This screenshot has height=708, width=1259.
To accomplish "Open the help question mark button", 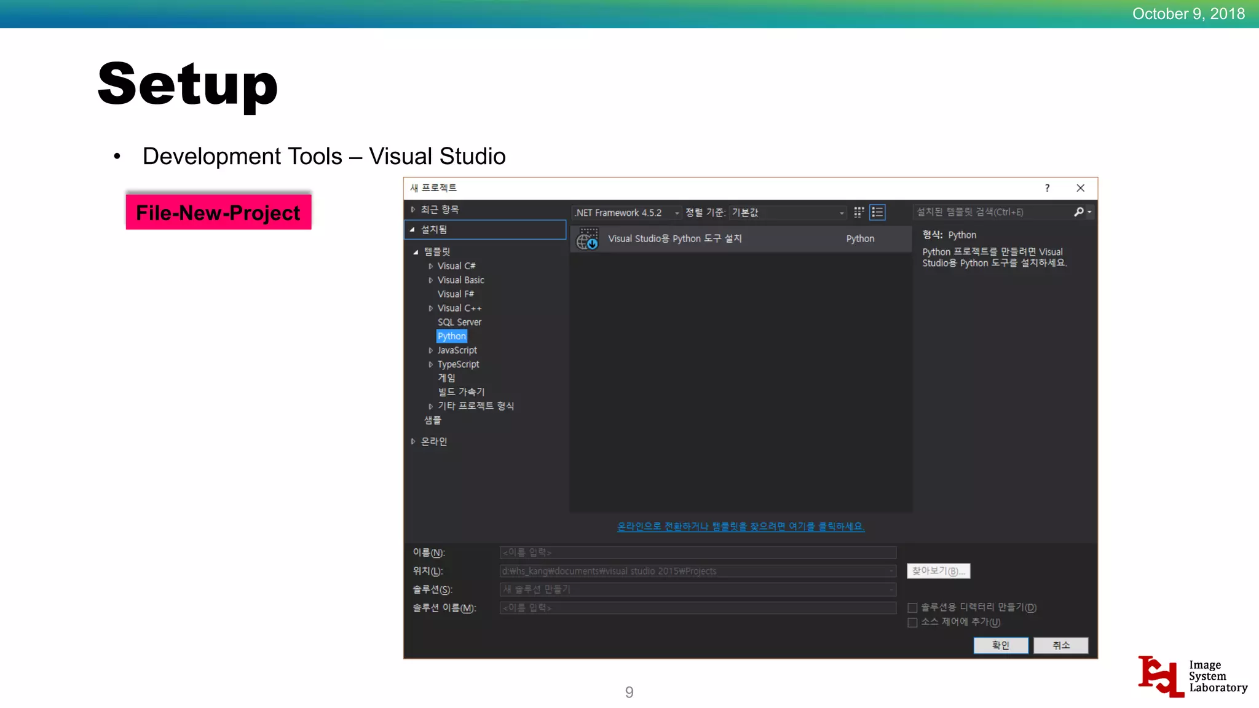I will point(1047,188).
